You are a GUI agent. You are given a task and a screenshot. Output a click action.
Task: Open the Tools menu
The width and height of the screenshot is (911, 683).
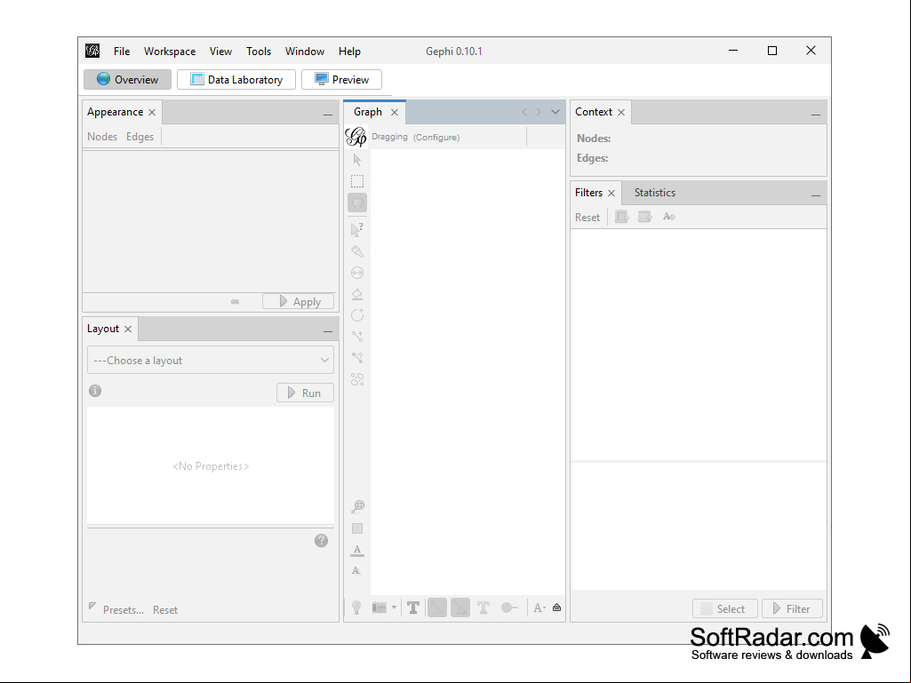[259, 52]
